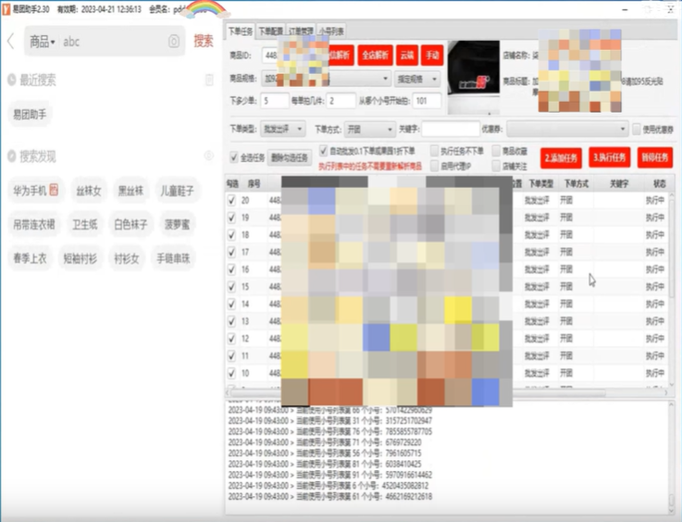
Task: Click the camera icon in search box
Action: tap(173, 42)
